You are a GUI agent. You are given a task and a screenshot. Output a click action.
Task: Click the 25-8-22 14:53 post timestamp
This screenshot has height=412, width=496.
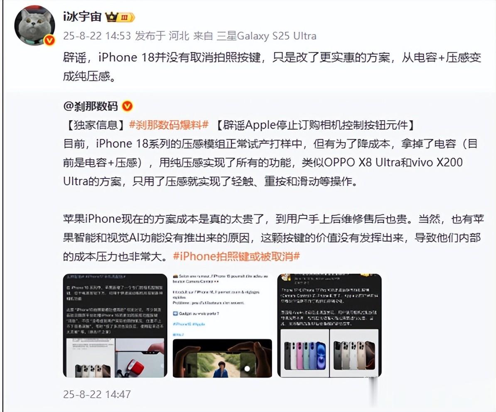(97, 36)
